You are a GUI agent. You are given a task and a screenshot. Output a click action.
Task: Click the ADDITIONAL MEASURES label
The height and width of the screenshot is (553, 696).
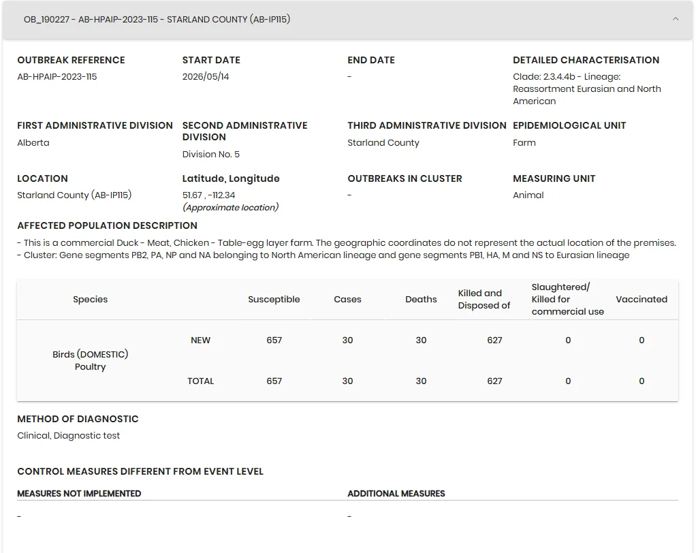(396, 494)
